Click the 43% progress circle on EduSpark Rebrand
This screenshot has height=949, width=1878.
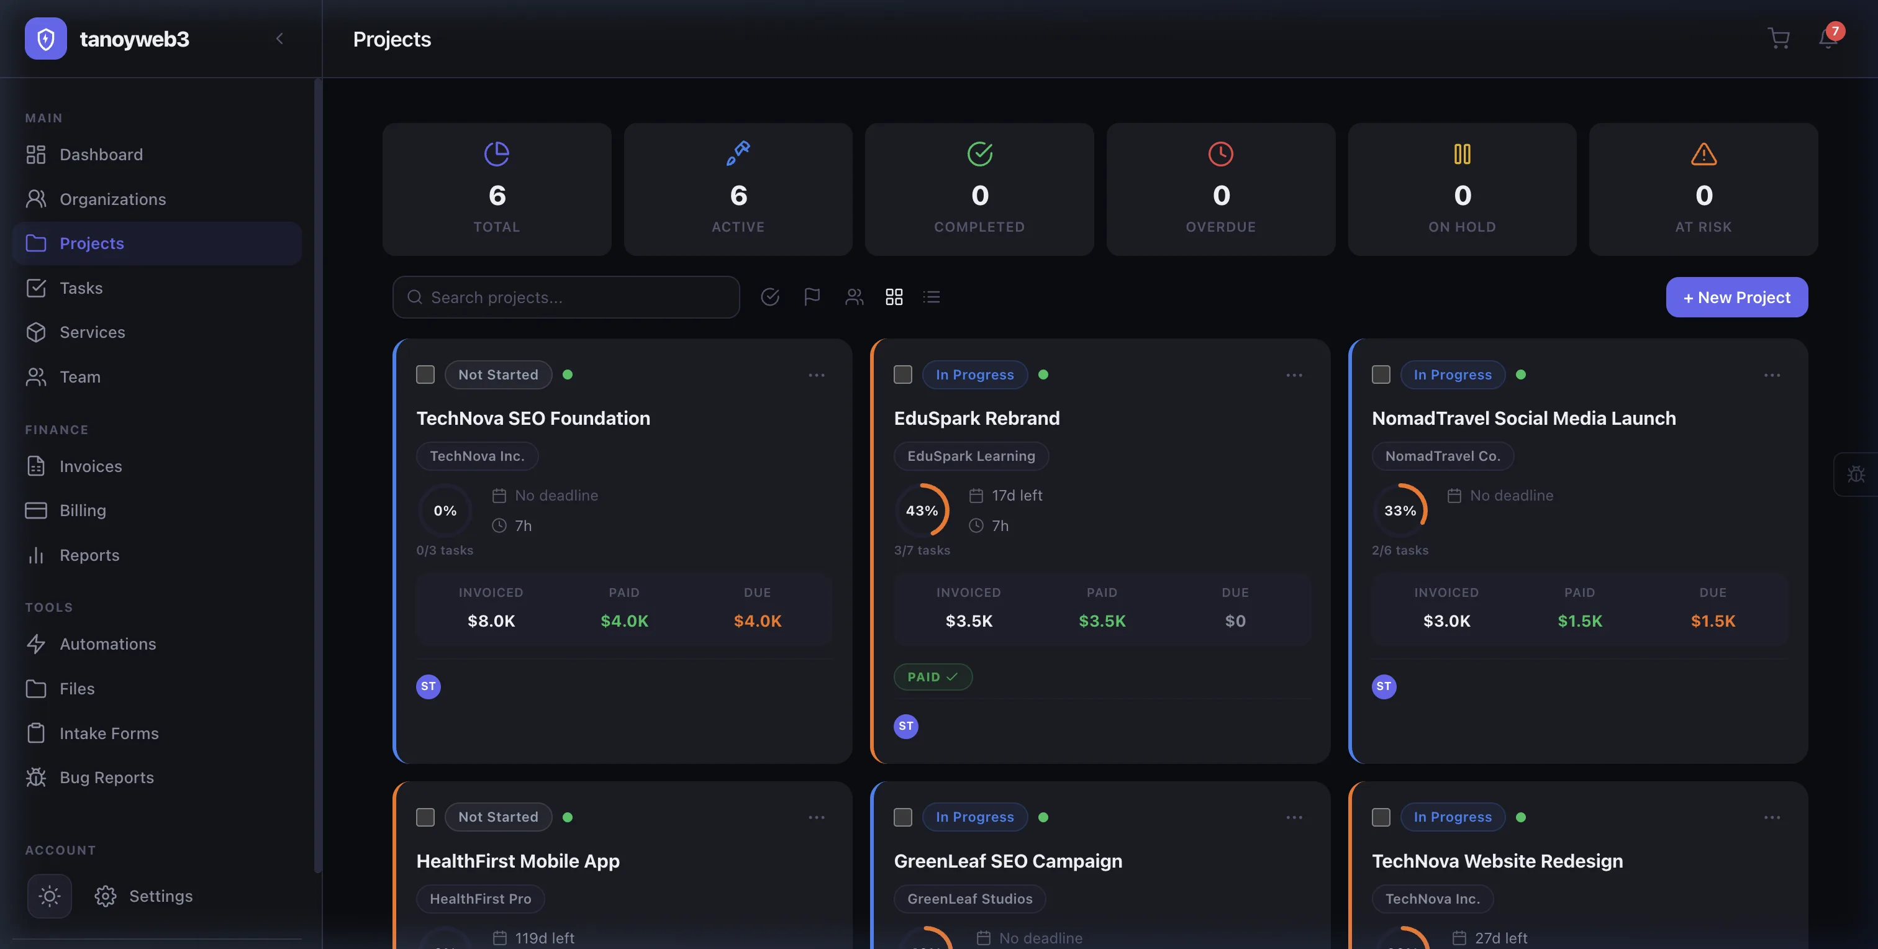pos(922,511)
